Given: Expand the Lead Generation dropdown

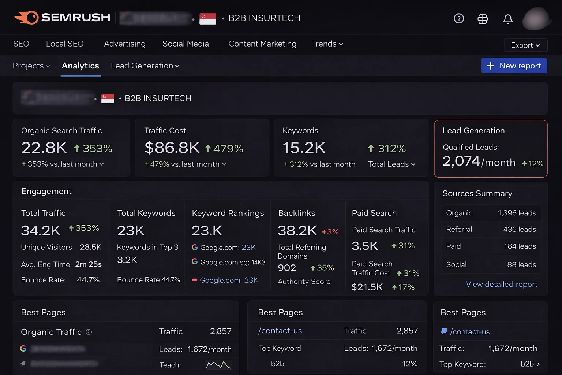Looking at the screenshot, I should pos(145,66).
